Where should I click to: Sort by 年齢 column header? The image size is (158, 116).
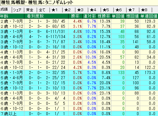click(x=12, y=16)
